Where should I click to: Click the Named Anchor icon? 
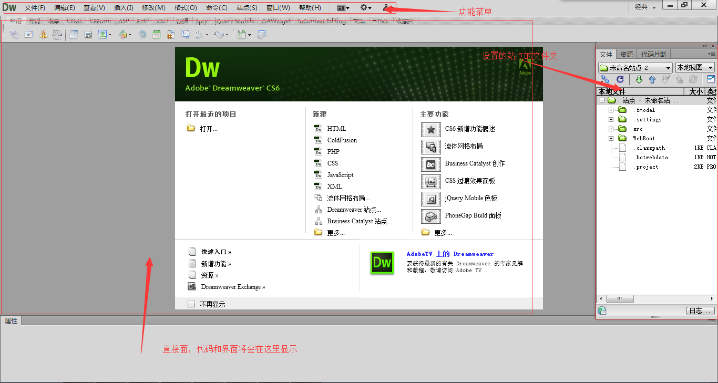43,35
